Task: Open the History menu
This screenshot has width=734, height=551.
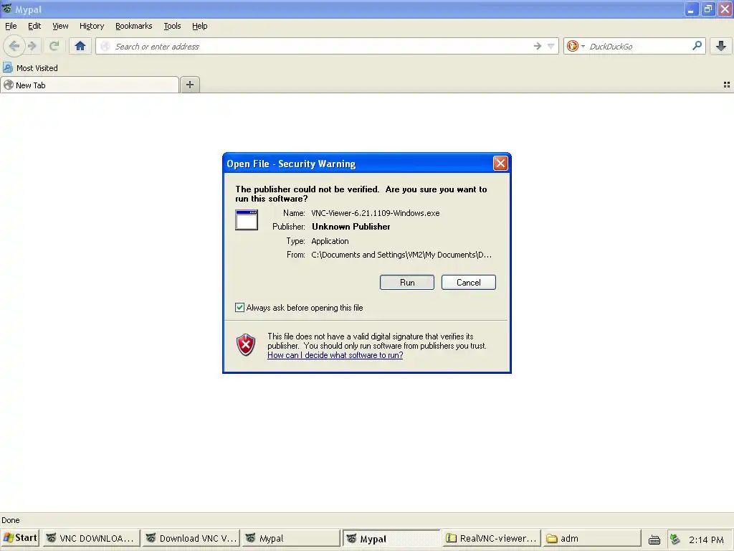Action: pyautogui.click(x=91, y=26)
